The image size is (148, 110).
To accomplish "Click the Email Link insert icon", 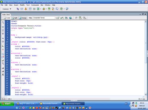I will tap(22, 9).
